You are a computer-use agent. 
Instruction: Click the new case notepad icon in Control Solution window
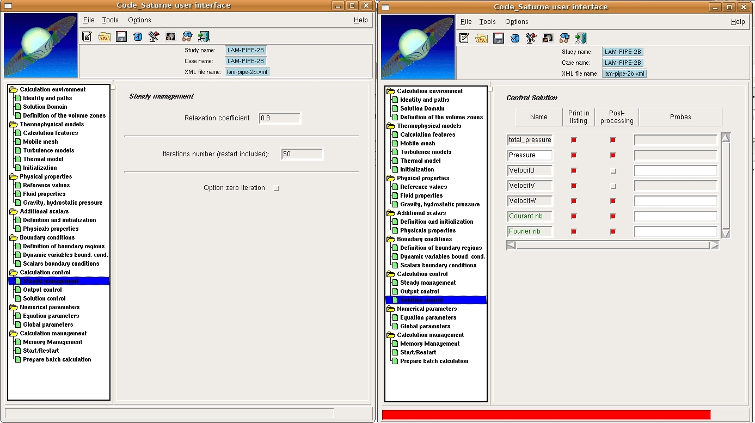pos(464,38)
